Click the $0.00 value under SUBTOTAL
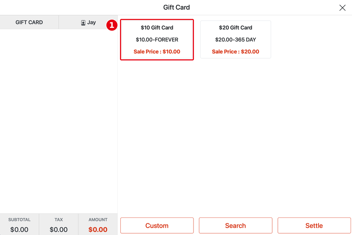 [19, 230]
